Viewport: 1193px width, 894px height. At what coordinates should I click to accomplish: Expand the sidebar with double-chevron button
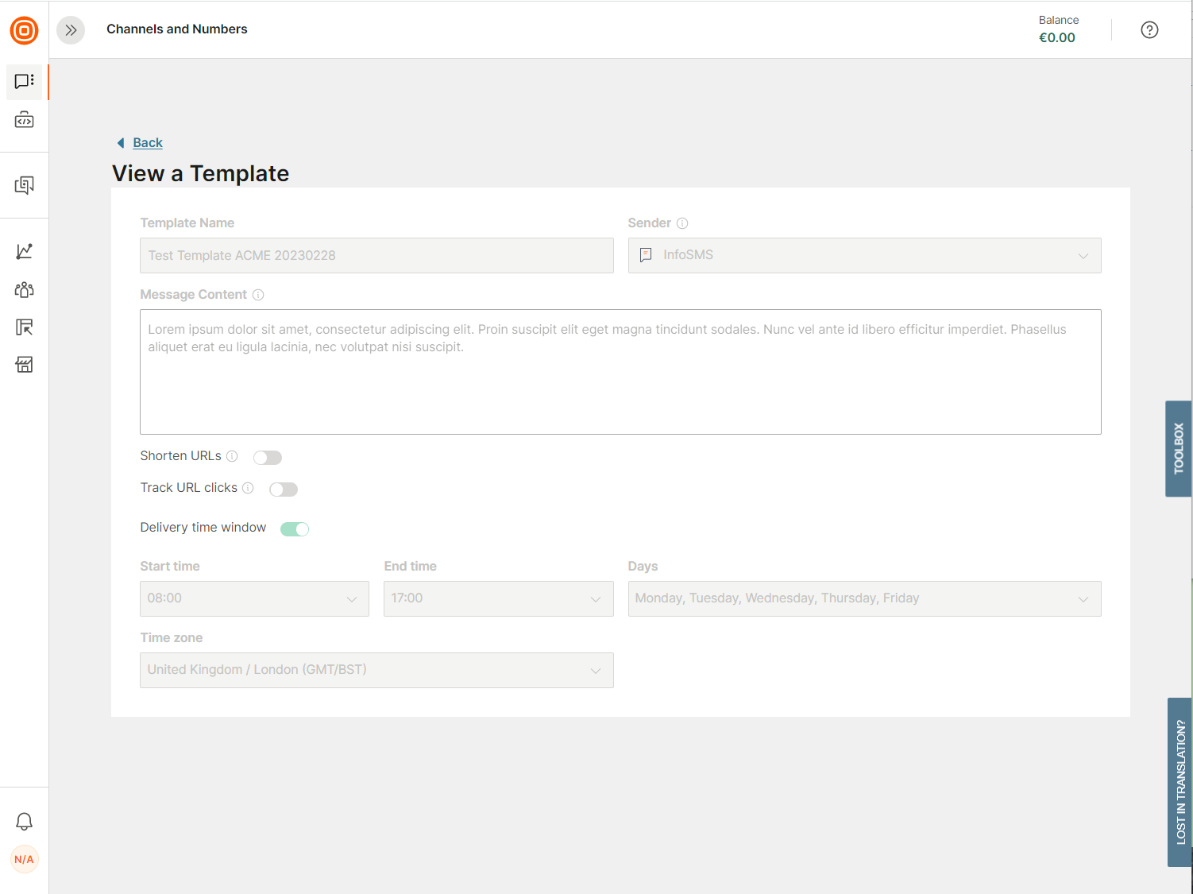tap(71, 30)
